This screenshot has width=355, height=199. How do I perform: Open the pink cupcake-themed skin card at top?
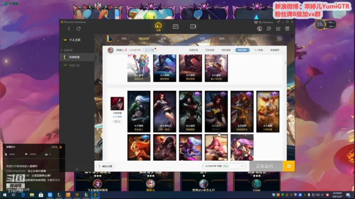point(139,68)
